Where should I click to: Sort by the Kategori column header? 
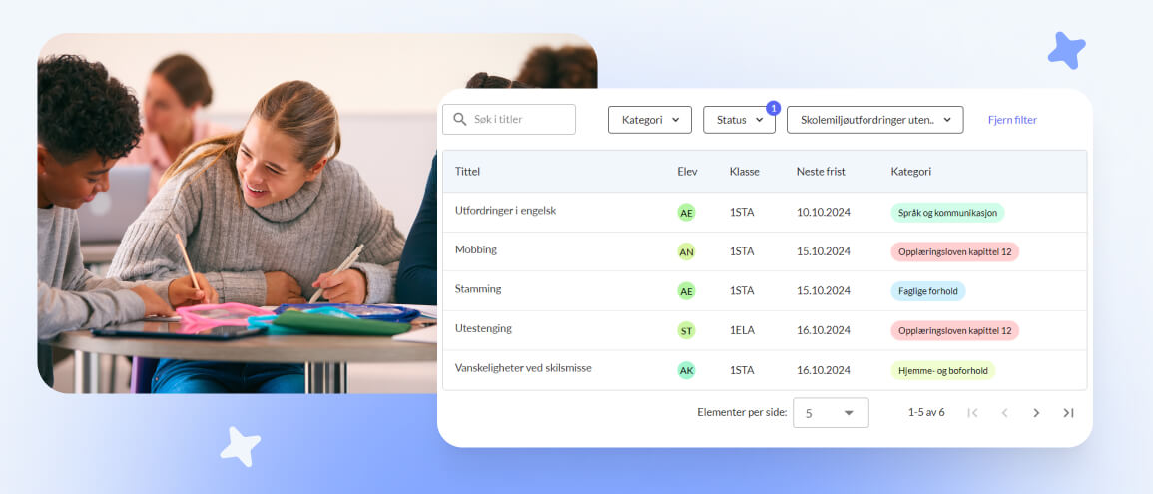(x=911, y=172)
